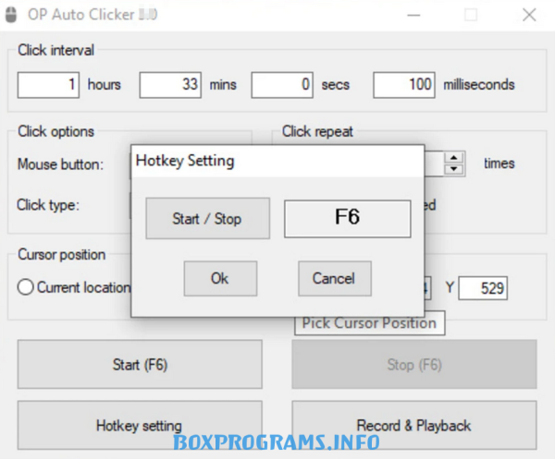Click the Stop (F6) button

413,365
